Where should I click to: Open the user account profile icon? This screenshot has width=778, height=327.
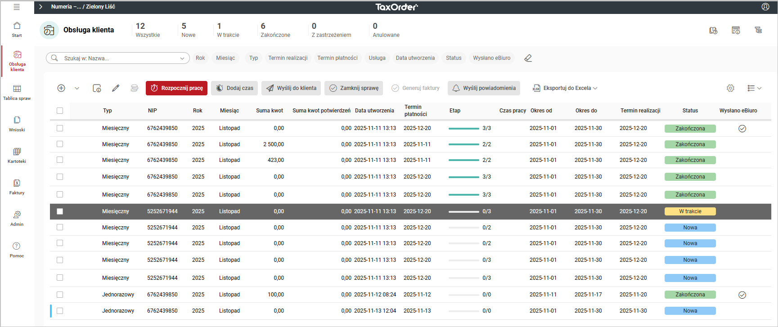[x=765, y=7]
